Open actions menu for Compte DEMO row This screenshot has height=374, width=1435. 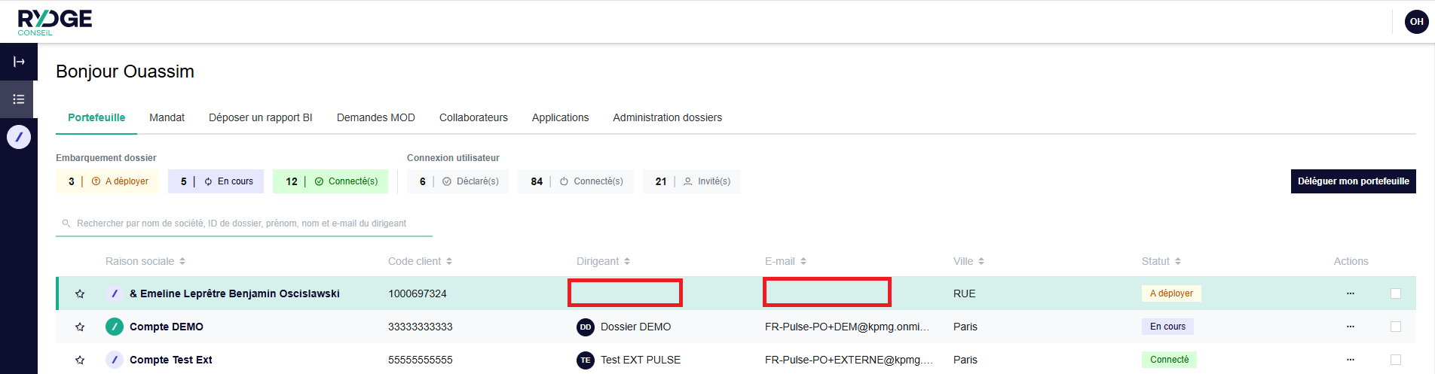[1350, 327]
